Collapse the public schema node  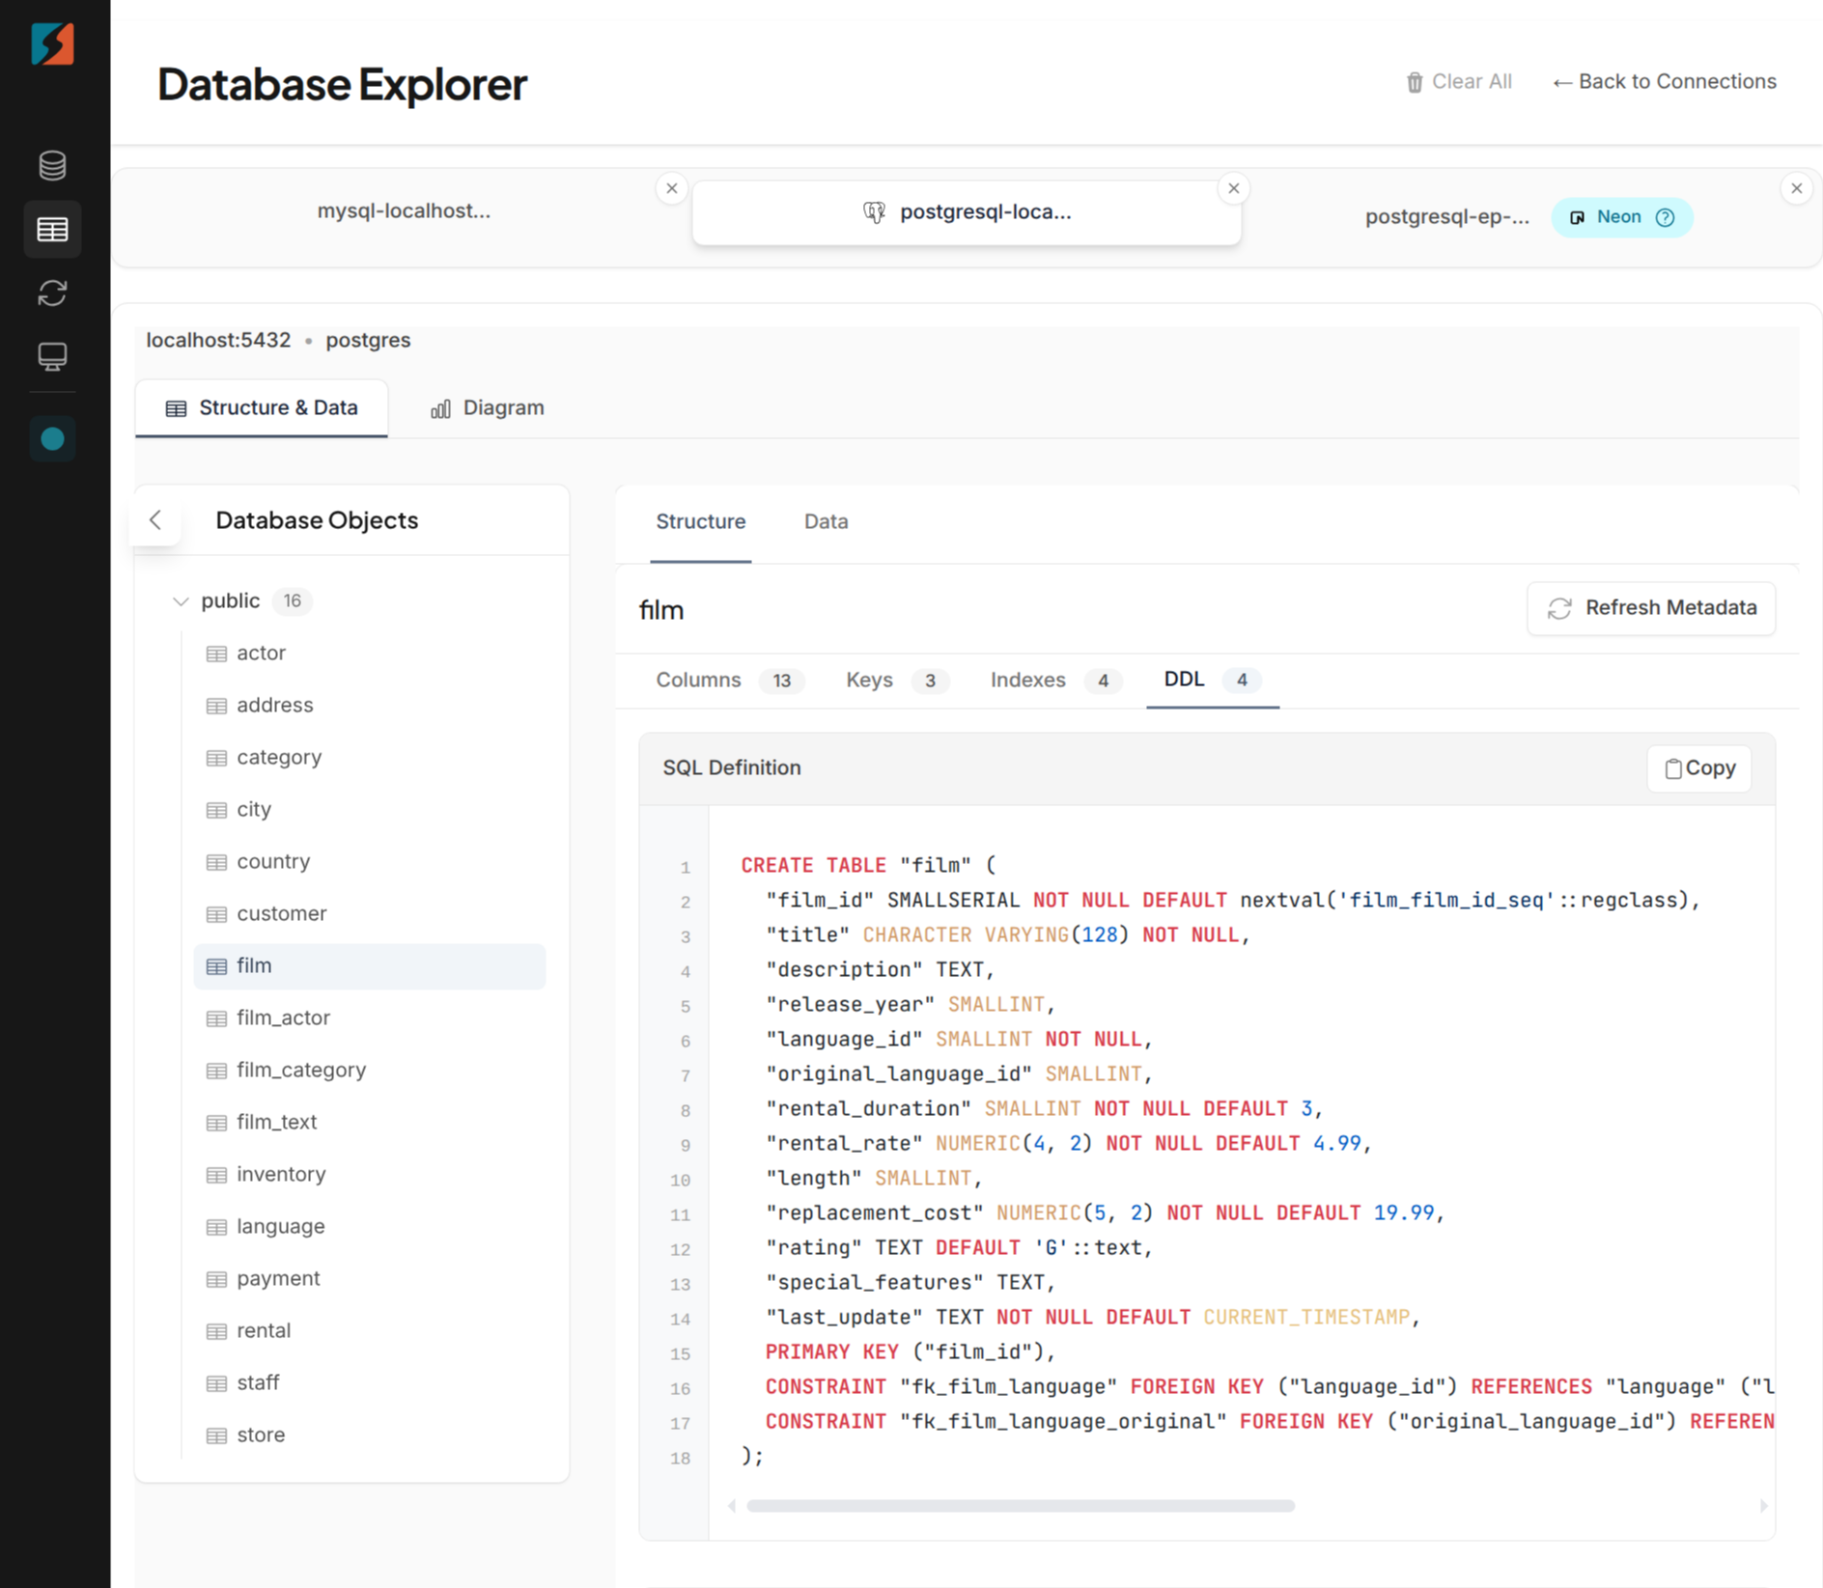181,600
